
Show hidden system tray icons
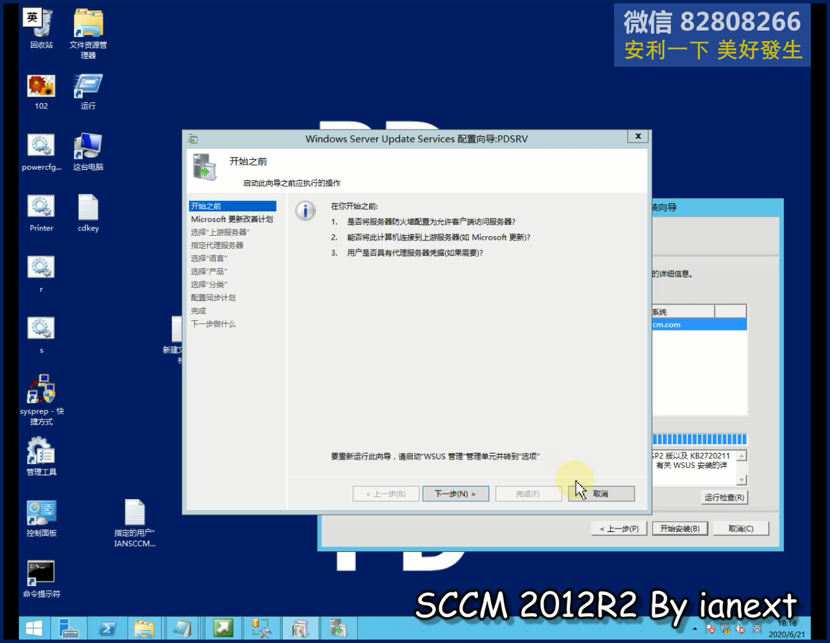pyautogui.click(x=696, y=629)
